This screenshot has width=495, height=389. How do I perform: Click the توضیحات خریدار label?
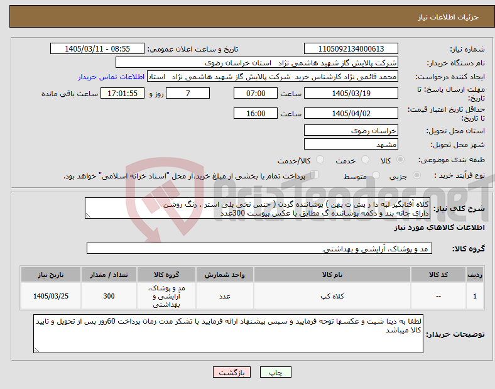click(455, 334)
